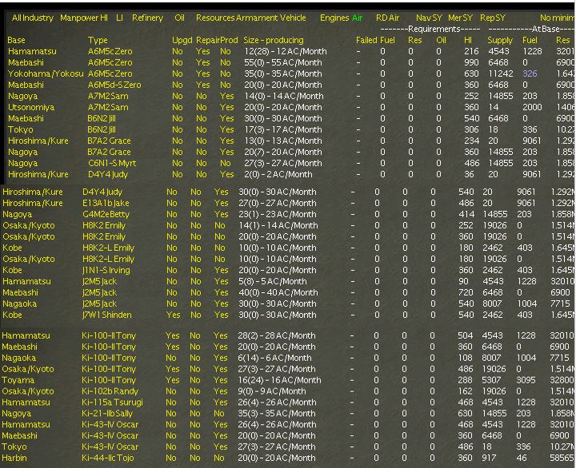Toggle Prod No for Nagoya Ki-21-IIb Sally
576x468 pixels.
click(x=219, y=414)
